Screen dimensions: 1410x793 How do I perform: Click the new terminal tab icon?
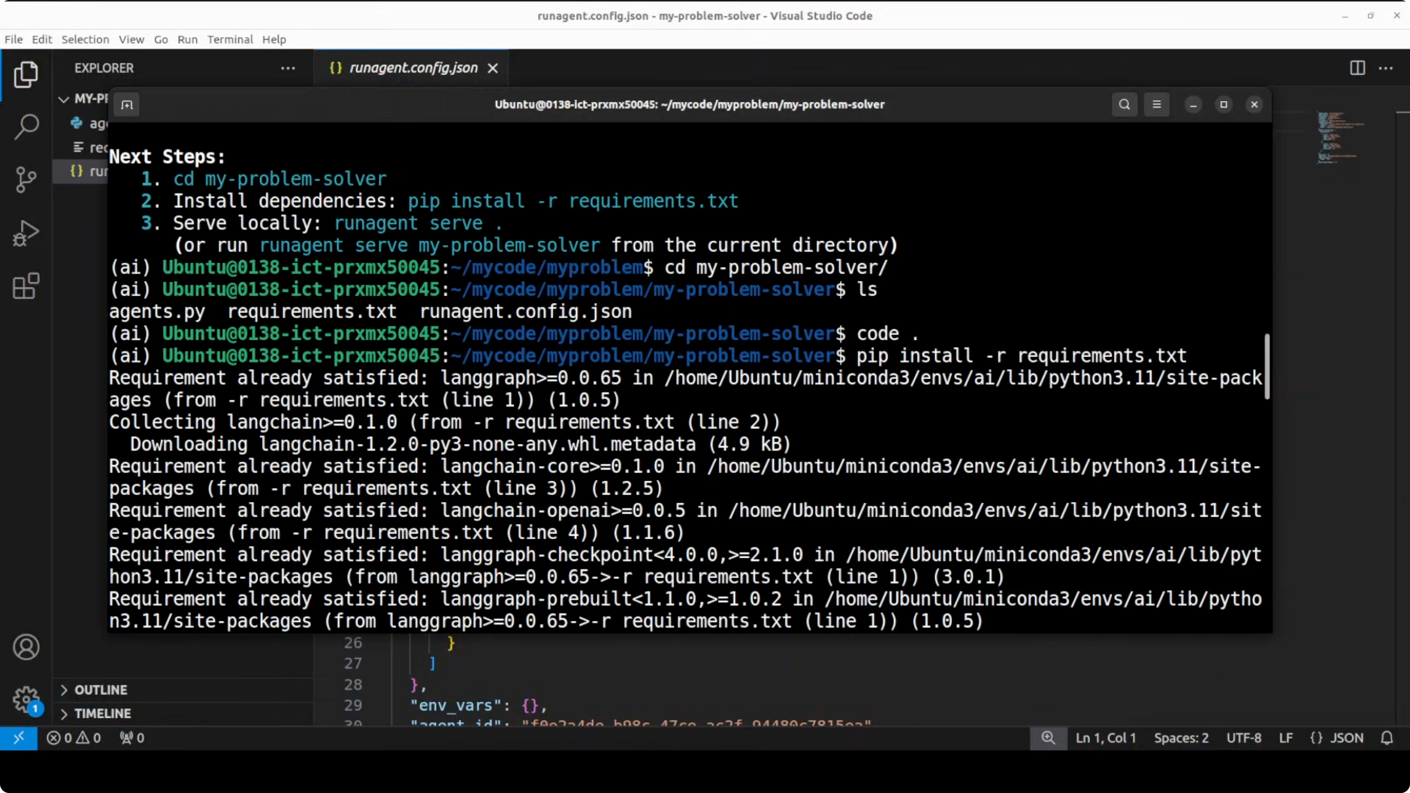(x=127, y=105)
